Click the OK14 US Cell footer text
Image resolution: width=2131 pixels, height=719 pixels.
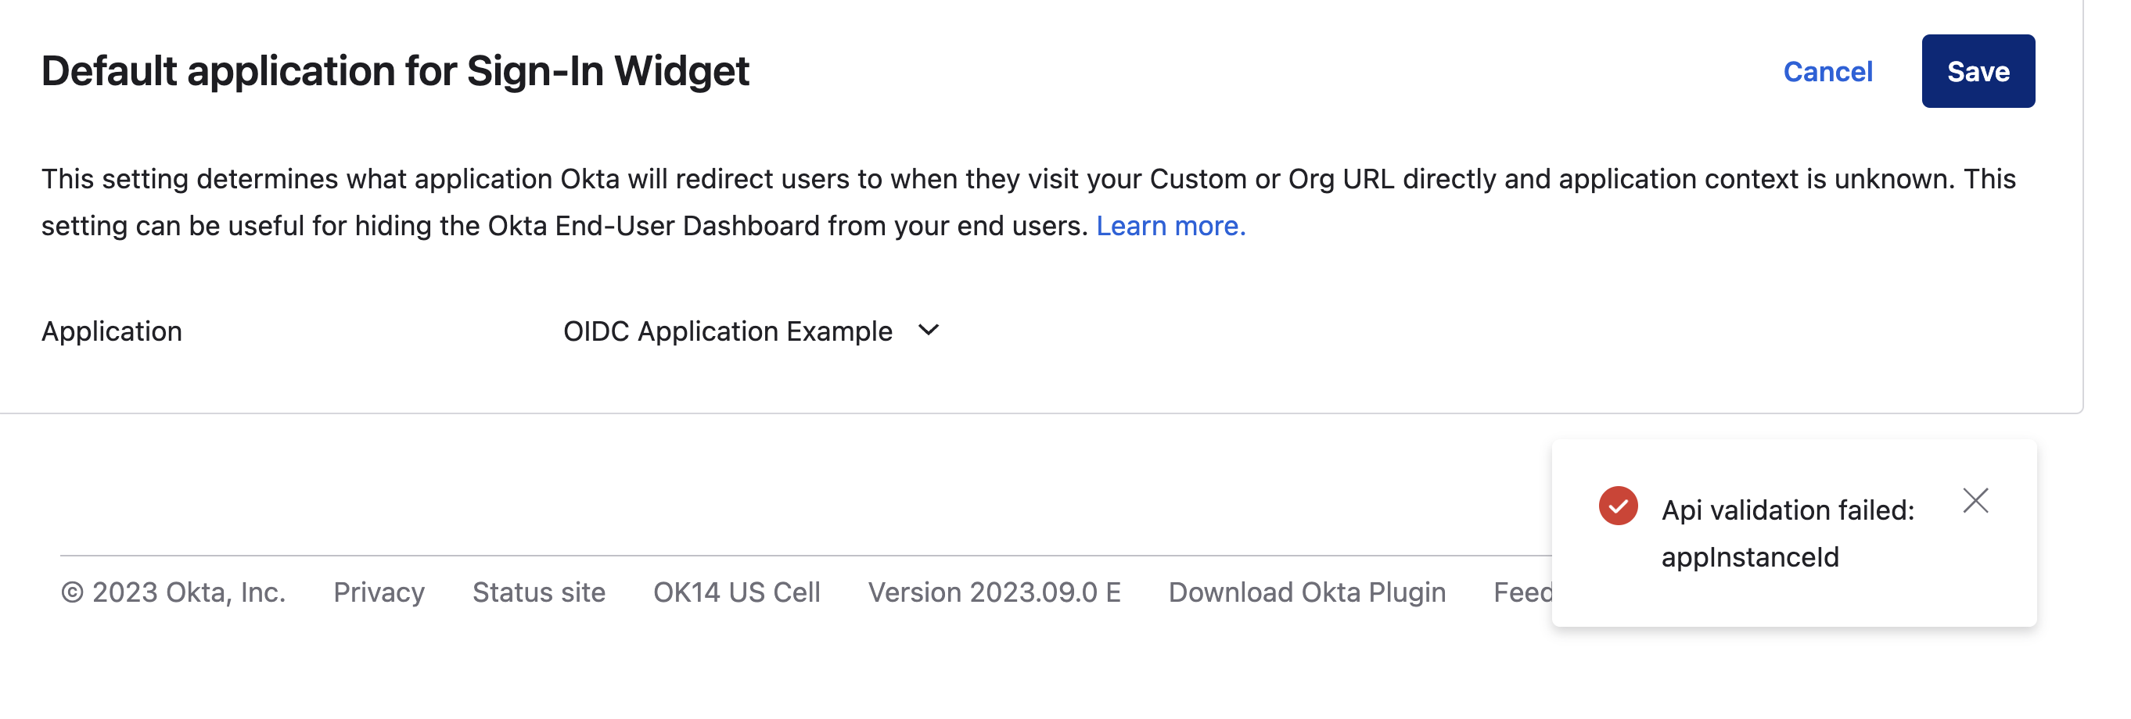point(736,592)
